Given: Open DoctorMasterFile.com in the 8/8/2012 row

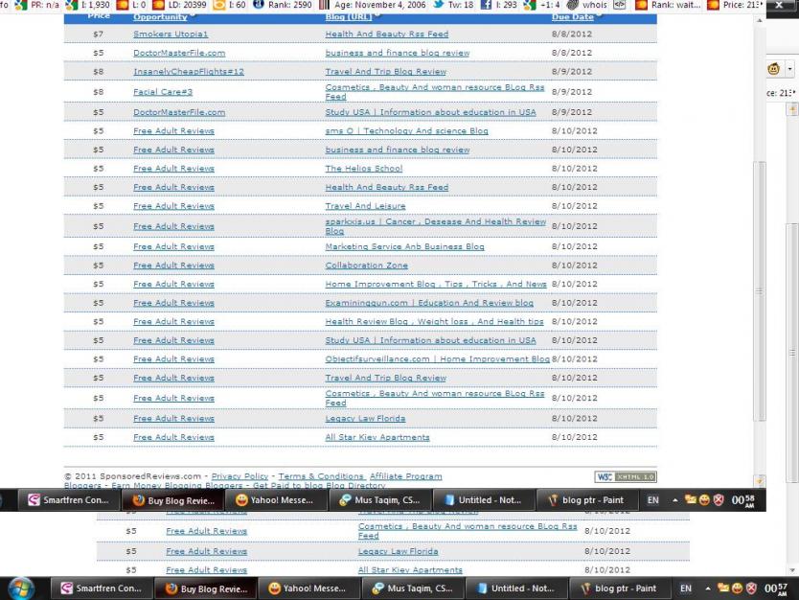Looking at the screenshot, I should click(x=179, y=53).
